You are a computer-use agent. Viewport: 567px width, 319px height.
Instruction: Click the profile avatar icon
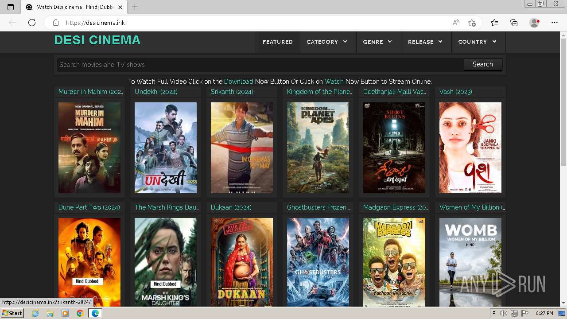tap(534, 23)
